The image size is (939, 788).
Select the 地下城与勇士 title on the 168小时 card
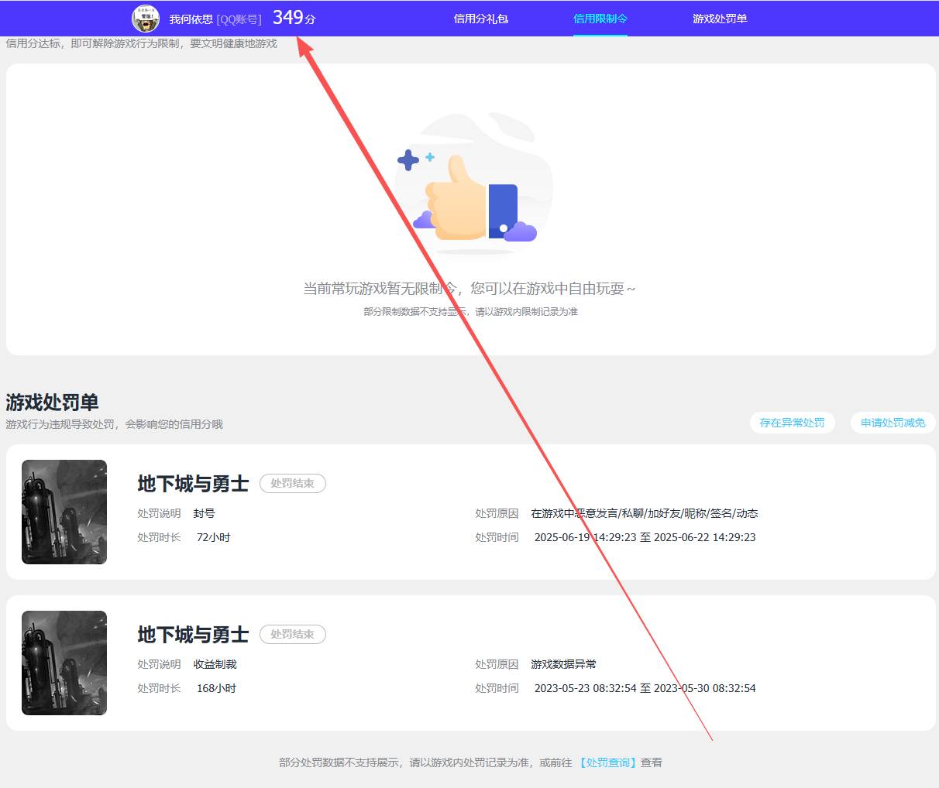[193, 635]
